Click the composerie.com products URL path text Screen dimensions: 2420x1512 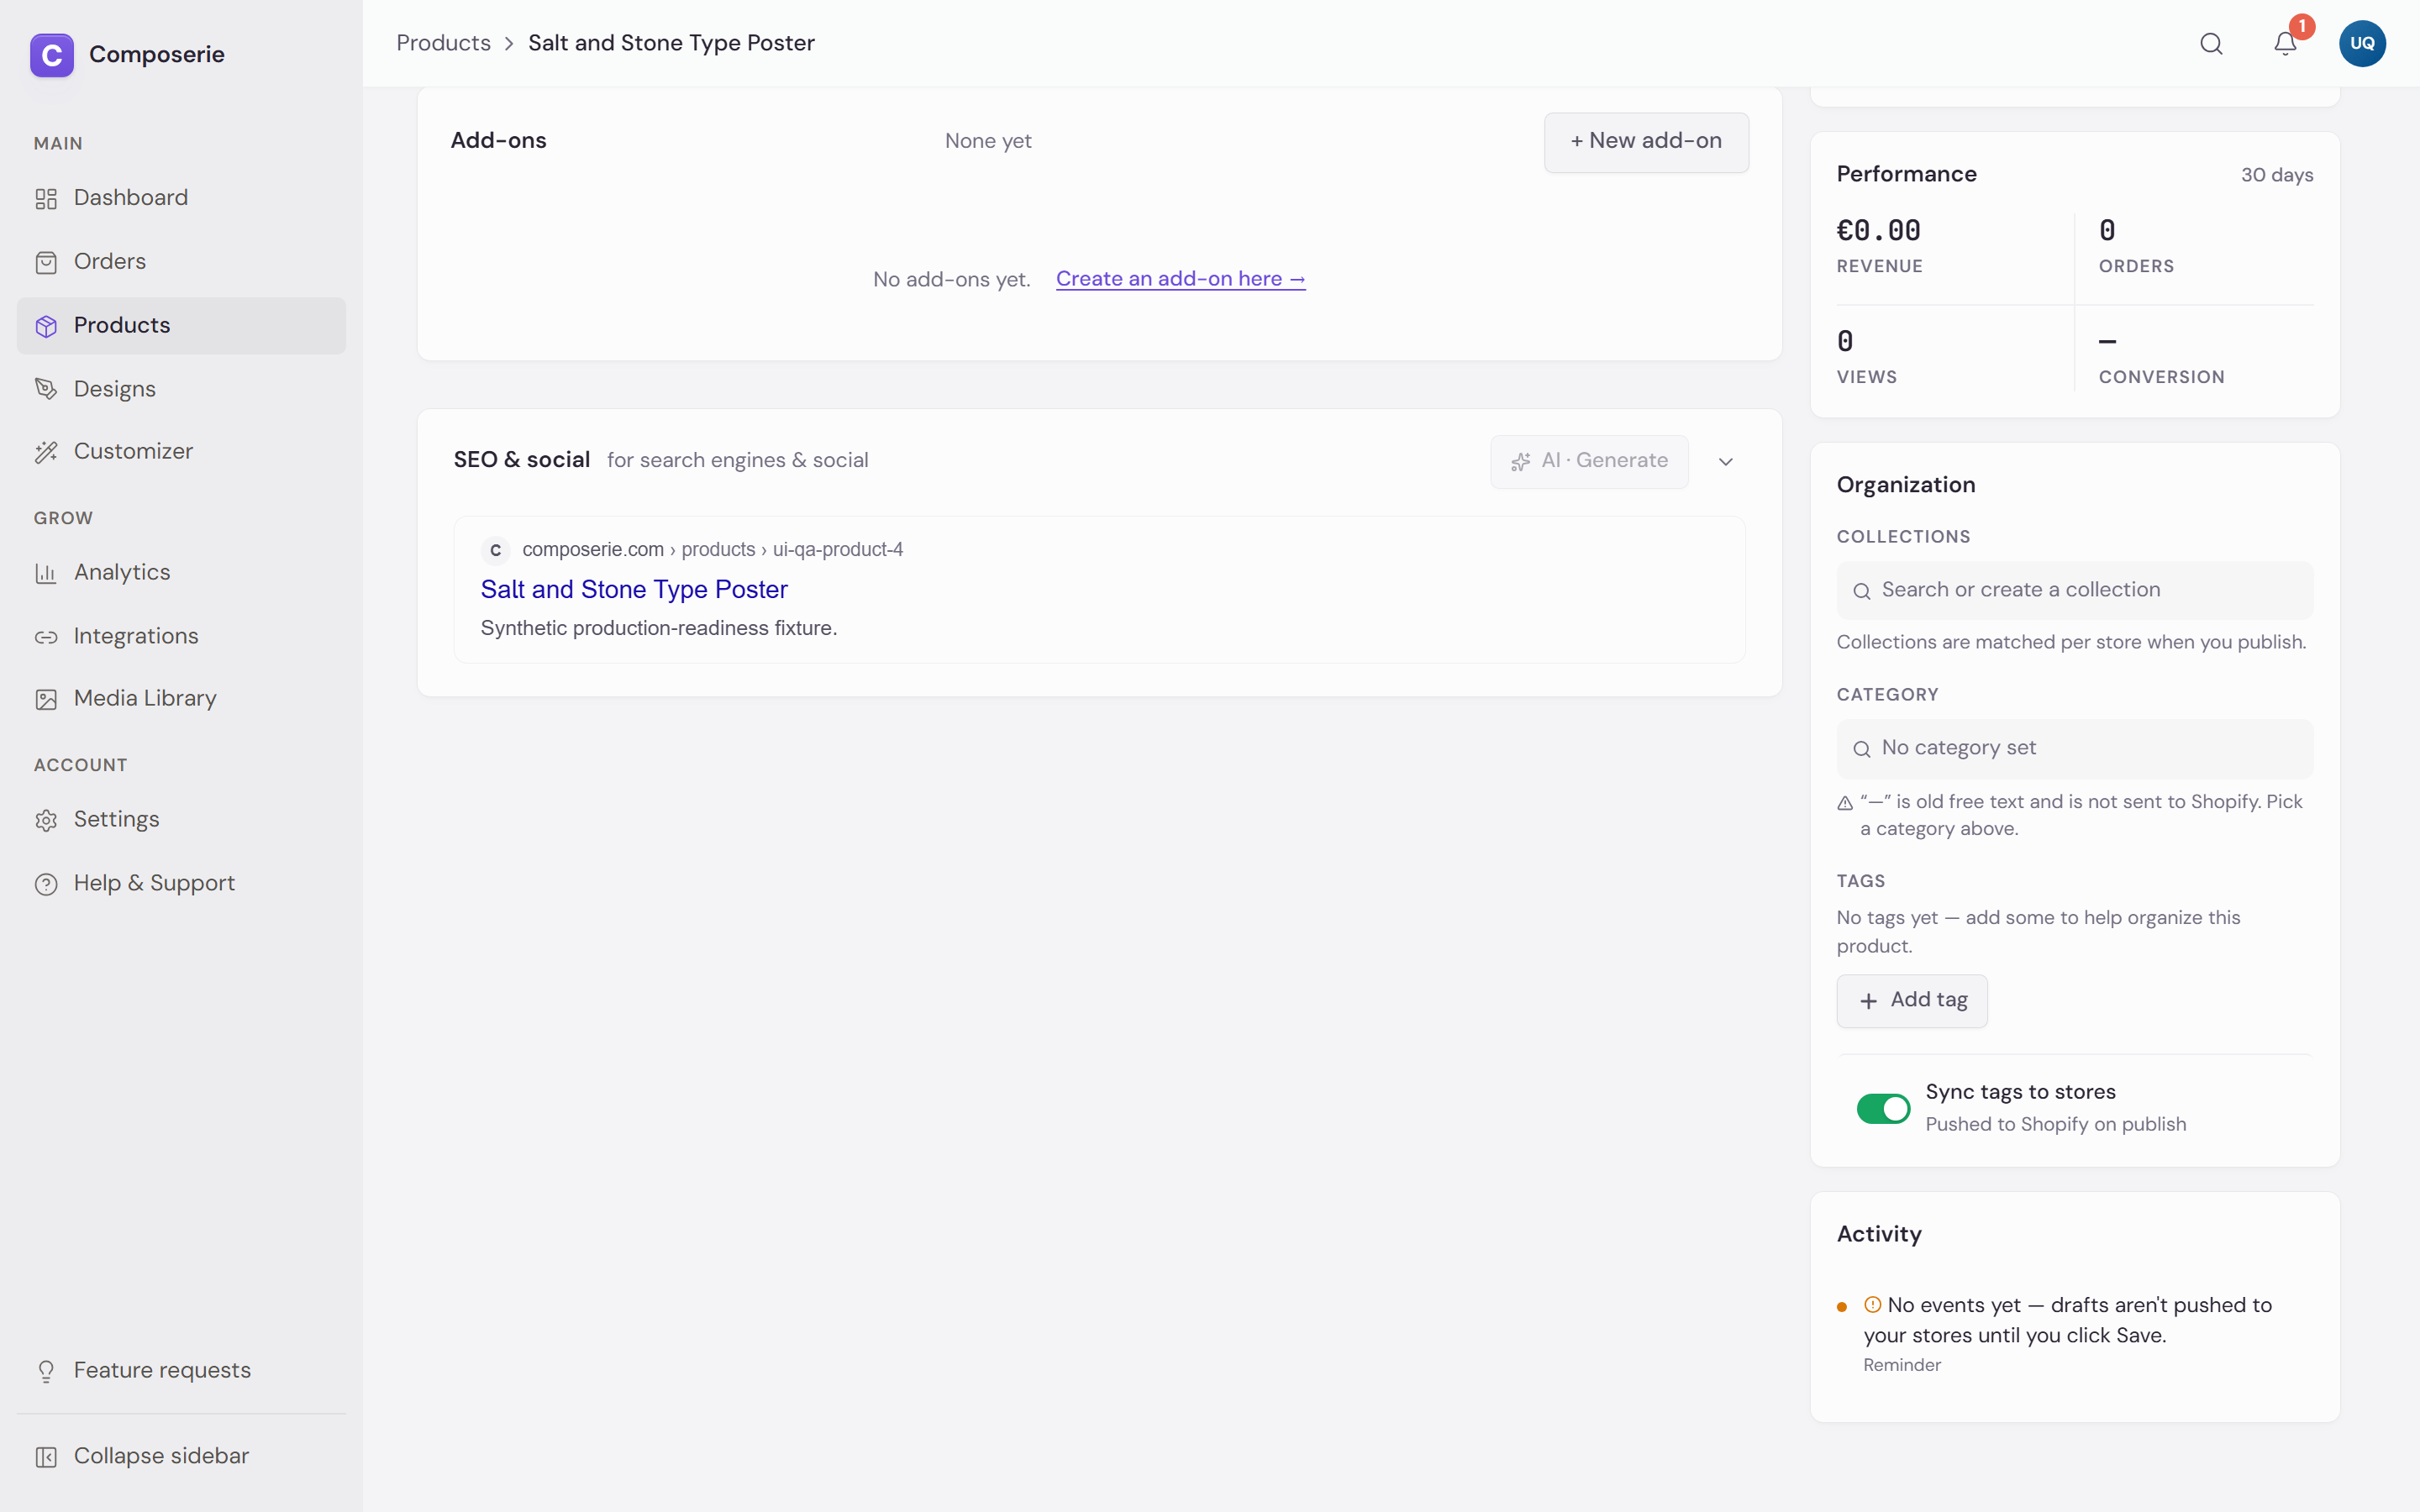(x=712, y=550)
